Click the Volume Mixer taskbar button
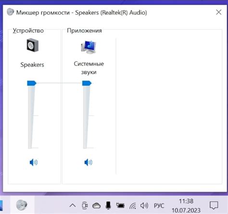Viewport: 228px width, 214px height. click(22, 205)
